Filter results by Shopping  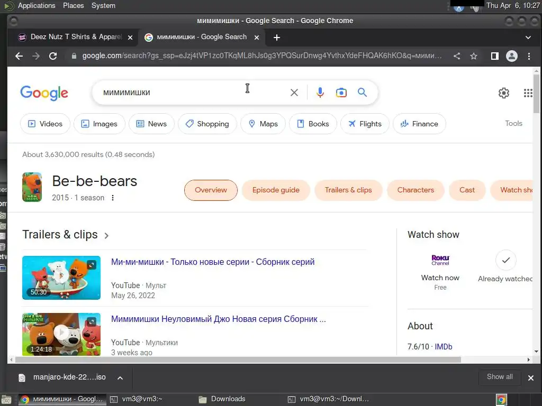(x=207, y=124)
